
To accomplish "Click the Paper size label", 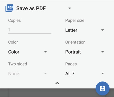I will (75, 21).
